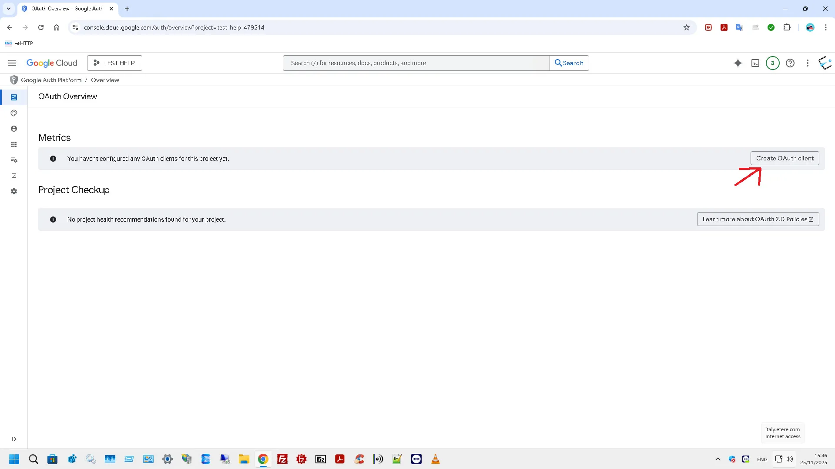Open the Help question mark icon
The image size is (835, 469).
coord(790,63)
